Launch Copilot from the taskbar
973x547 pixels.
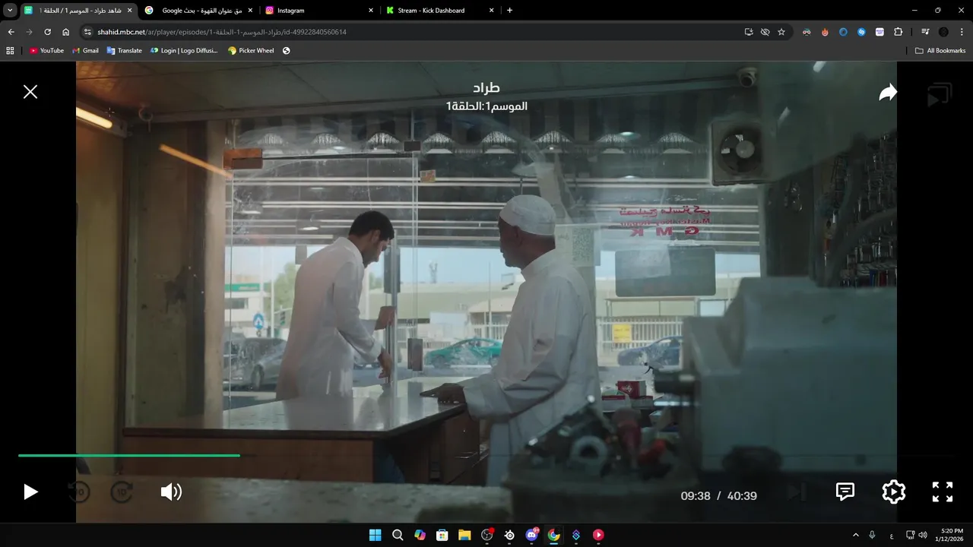pos(420,535)
